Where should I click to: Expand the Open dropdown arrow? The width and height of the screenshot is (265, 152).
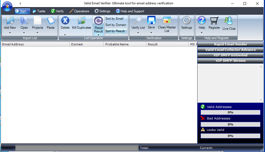point(24,33)
